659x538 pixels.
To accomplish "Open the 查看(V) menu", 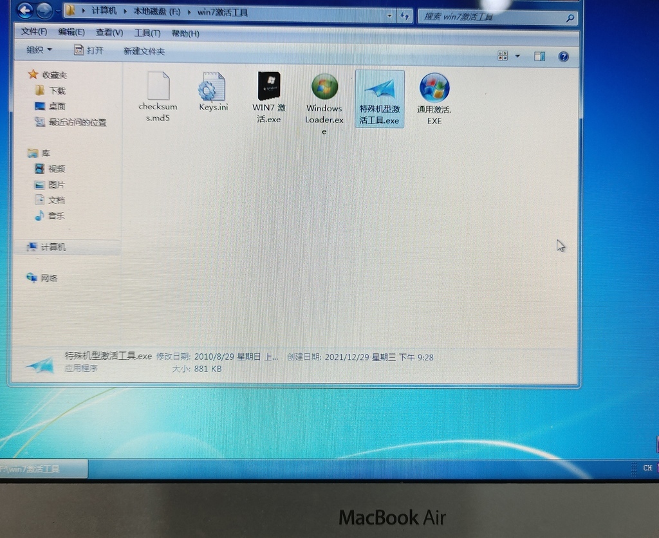I will [x=109, y=32].
